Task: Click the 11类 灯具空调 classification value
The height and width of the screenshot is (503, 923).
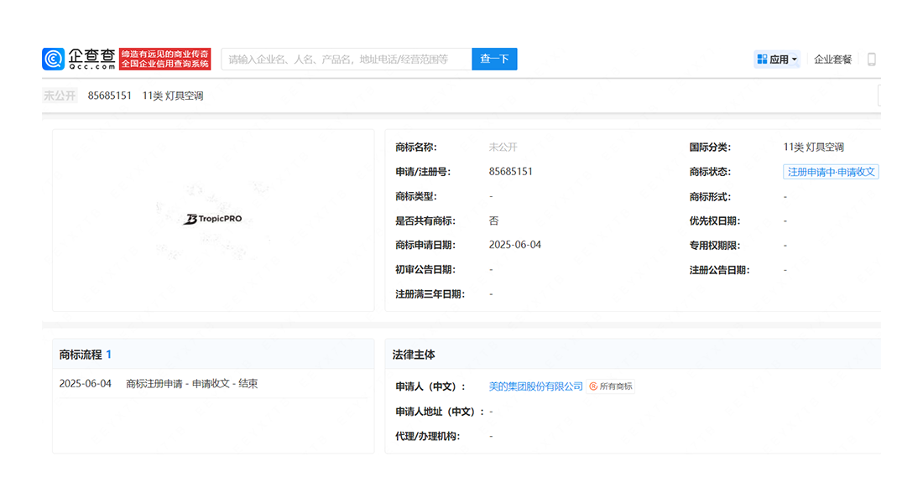Action: coord(814,147)
